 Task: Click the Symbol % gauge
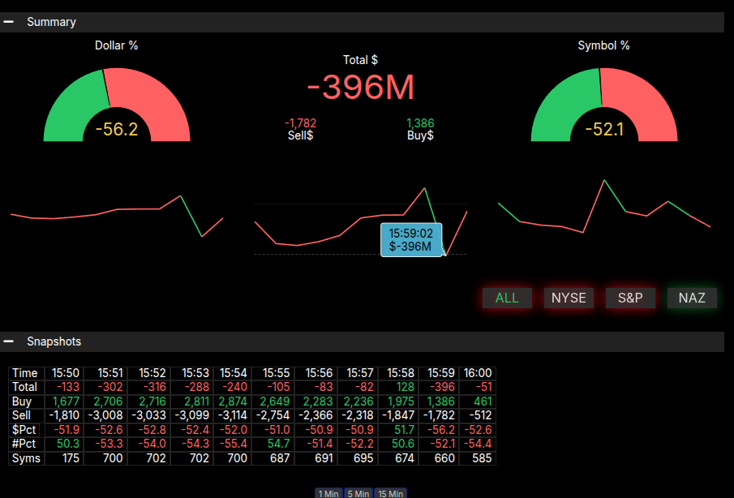click(x=603, y=107)
